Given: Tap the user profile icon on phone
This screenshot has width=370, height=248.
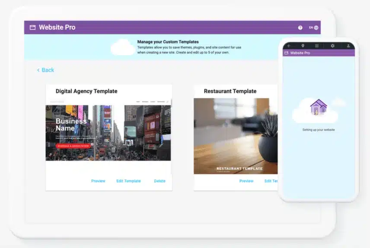Looking at the screenshot, I should pos(348,46).
